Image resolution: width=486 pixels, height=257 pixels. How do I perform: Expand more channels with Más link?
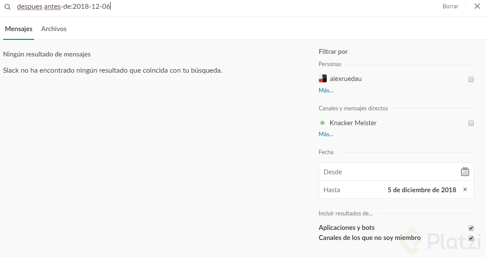pos(326,134)
